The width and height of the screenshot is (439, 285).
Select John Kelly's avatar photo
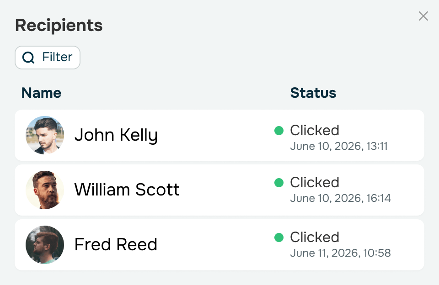(x=45, y=135)
